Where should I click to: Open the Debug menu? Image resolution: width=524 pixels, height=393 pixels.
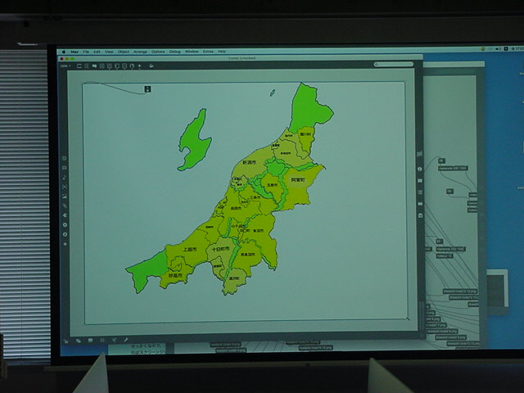(x=174, y=52)
